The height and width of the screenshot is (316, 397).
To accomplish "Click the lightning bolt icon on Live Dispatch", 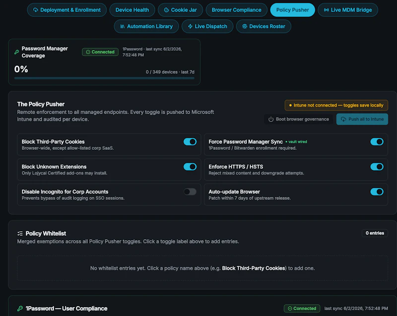I will tap(190, 26).
